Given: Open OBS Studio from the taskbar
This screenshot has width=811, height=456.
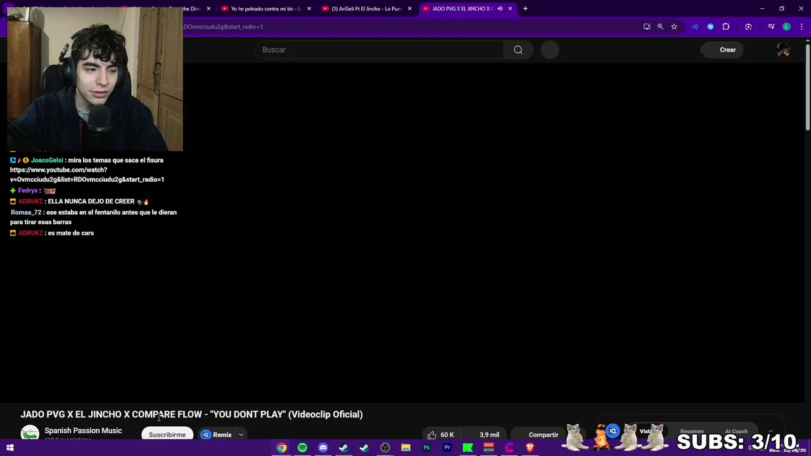Looking at the screenshot, I should click(385, 448).
